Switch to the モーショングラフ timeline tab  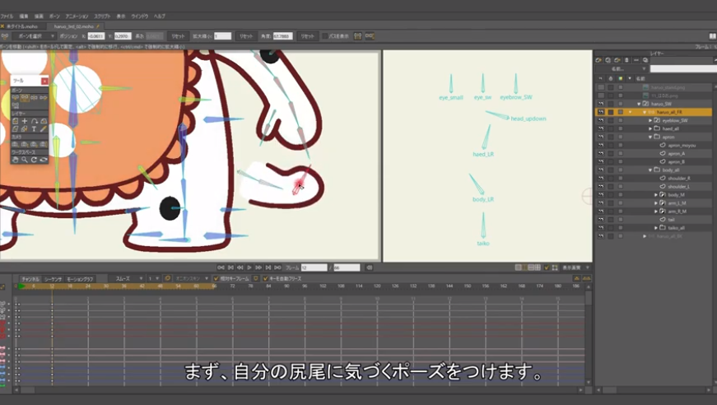(80, 279)
